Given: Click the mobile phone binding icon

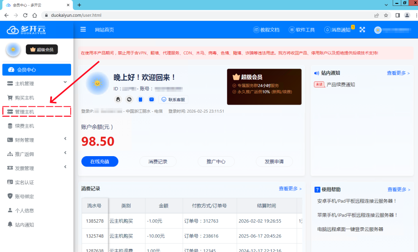Looking at the screenshot, I should click(140, 100).
